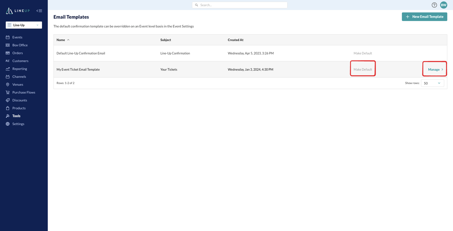Click the Customers icon in sidebar
The width and height of the screenshot is (453, 231).
8,61
